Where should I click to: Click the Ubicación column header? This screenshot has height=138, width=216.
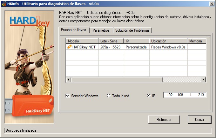[168, 41]
